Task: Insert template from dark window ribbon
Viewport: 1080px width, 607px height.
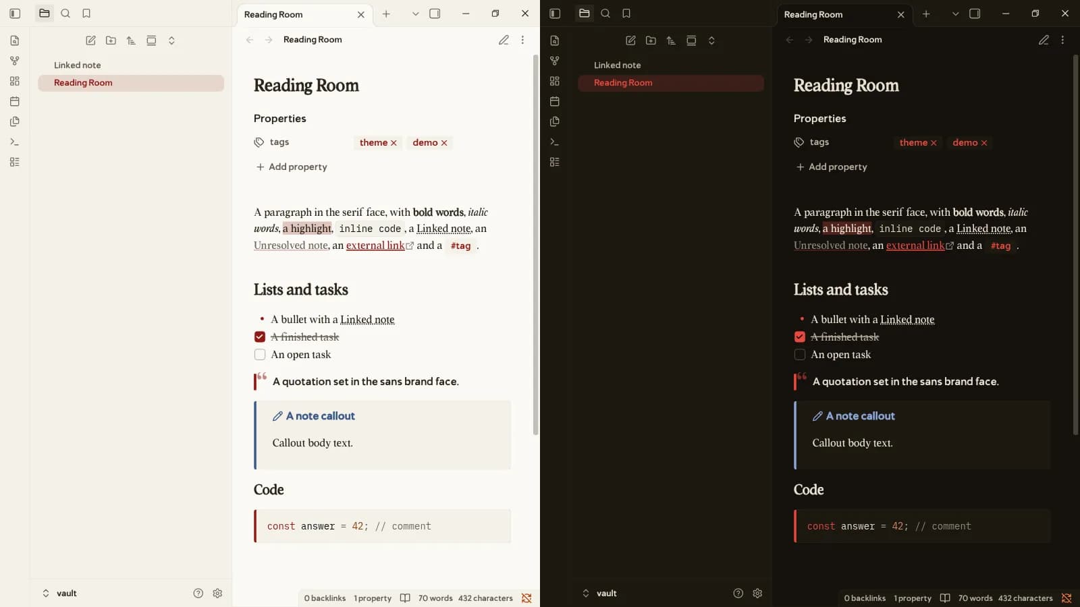Action: coord(555,121)
